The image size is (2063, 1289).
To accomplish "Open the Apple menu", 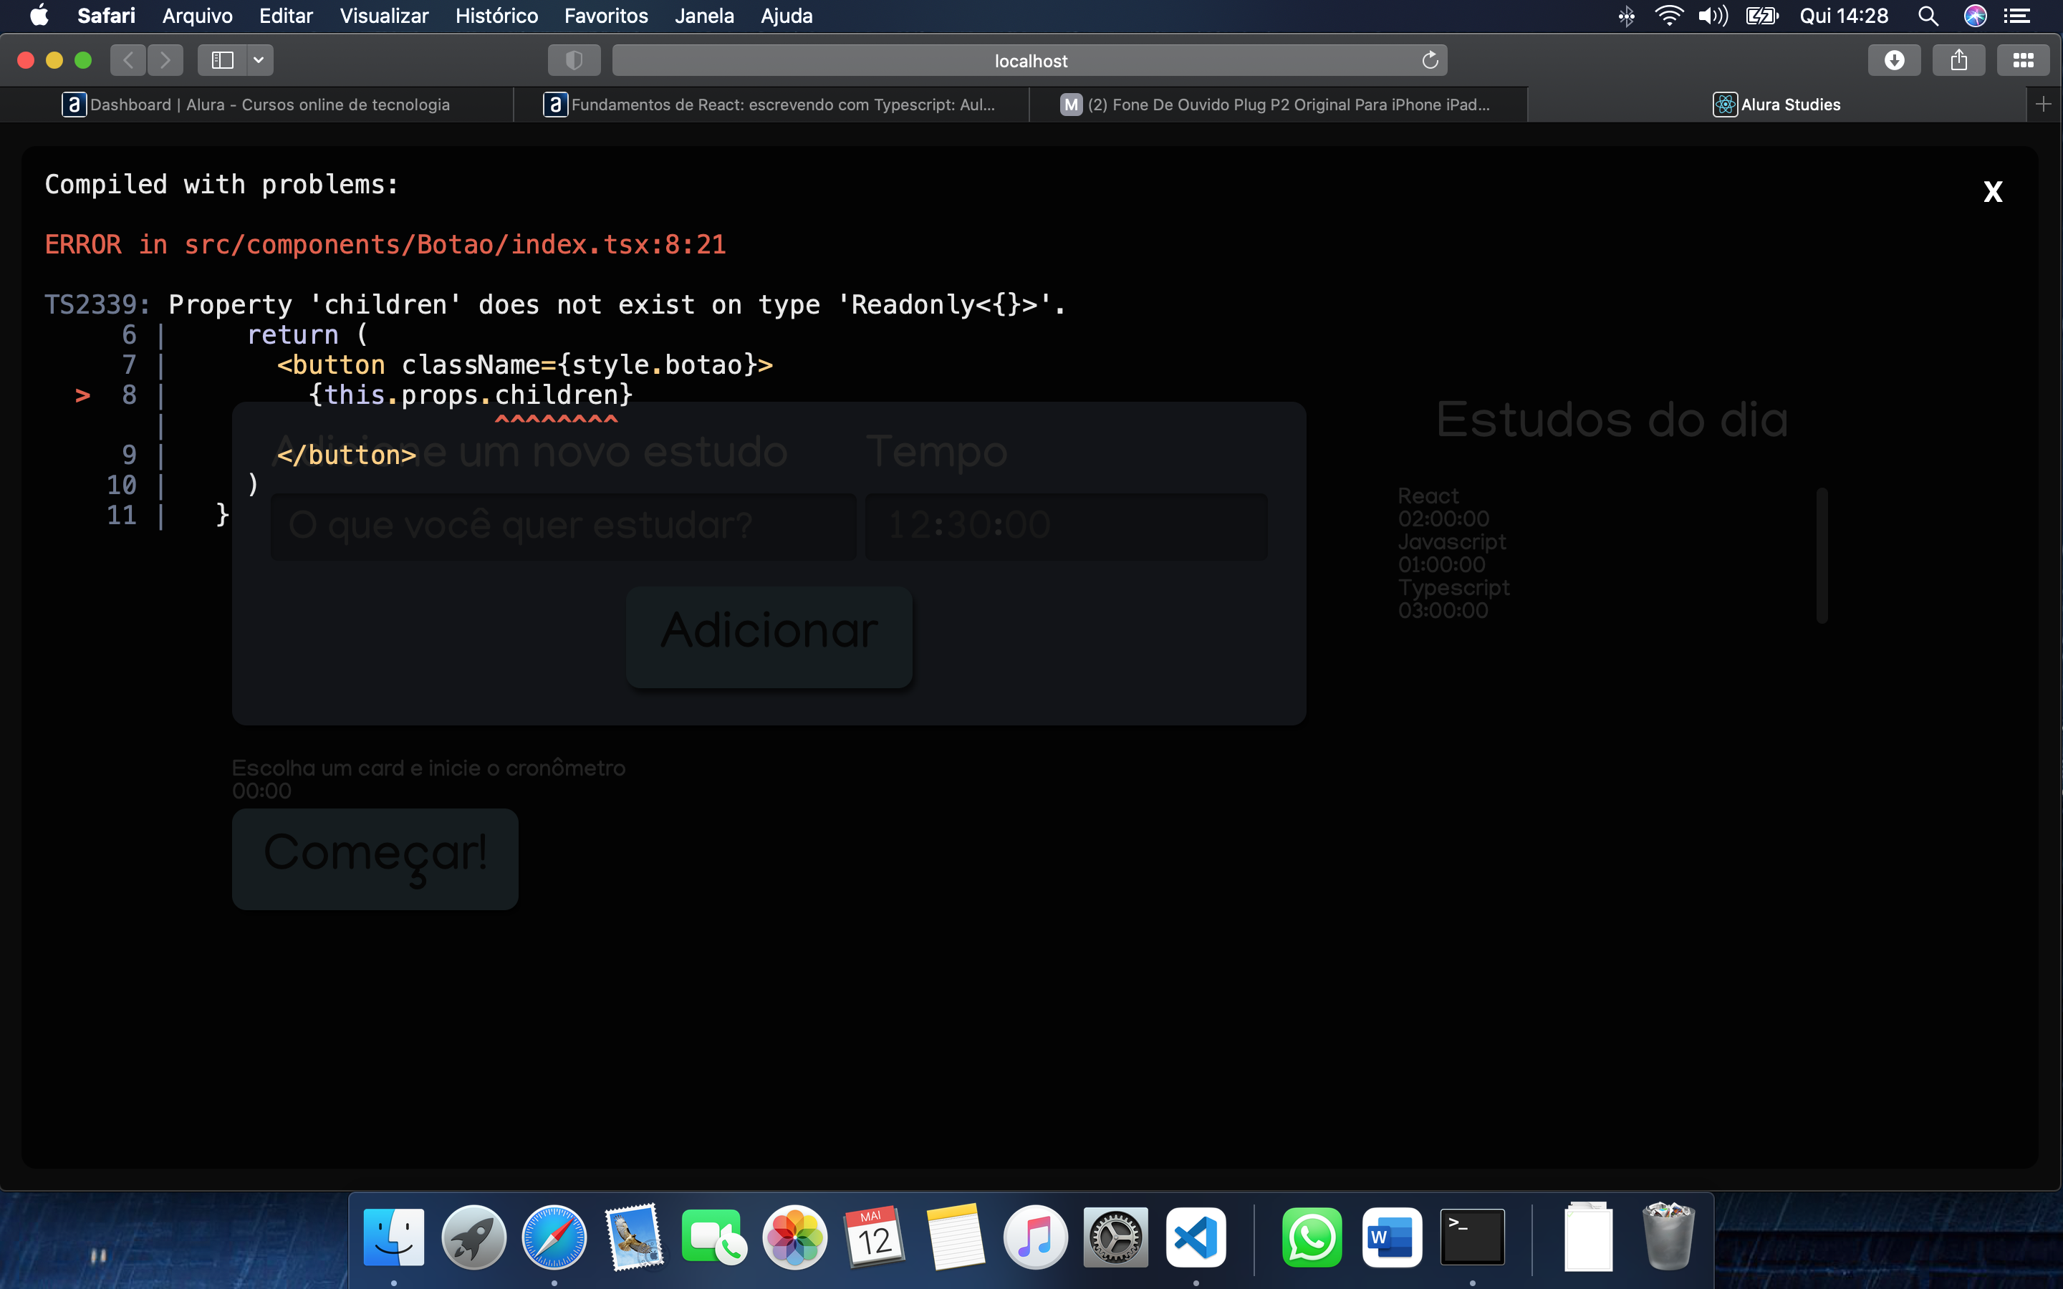I will tap(39, 15).
